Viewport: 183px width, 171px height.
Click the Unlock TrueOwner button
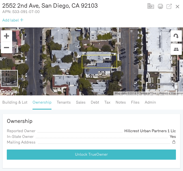point(91,155)
